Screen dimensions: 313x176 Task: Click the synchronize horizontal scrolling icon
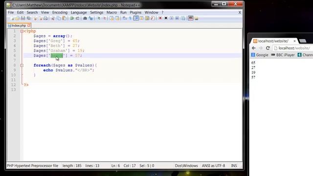117,19
